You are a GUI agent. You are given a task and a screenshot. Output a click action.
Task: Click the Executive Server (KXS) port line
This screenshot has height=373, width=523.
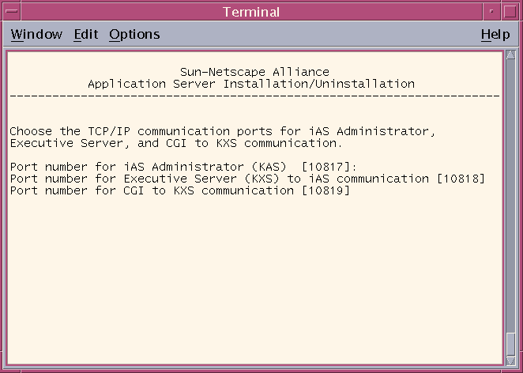point(247,179)
